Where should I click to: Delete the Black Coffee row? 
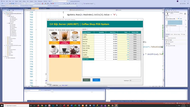tap(135, 59)
